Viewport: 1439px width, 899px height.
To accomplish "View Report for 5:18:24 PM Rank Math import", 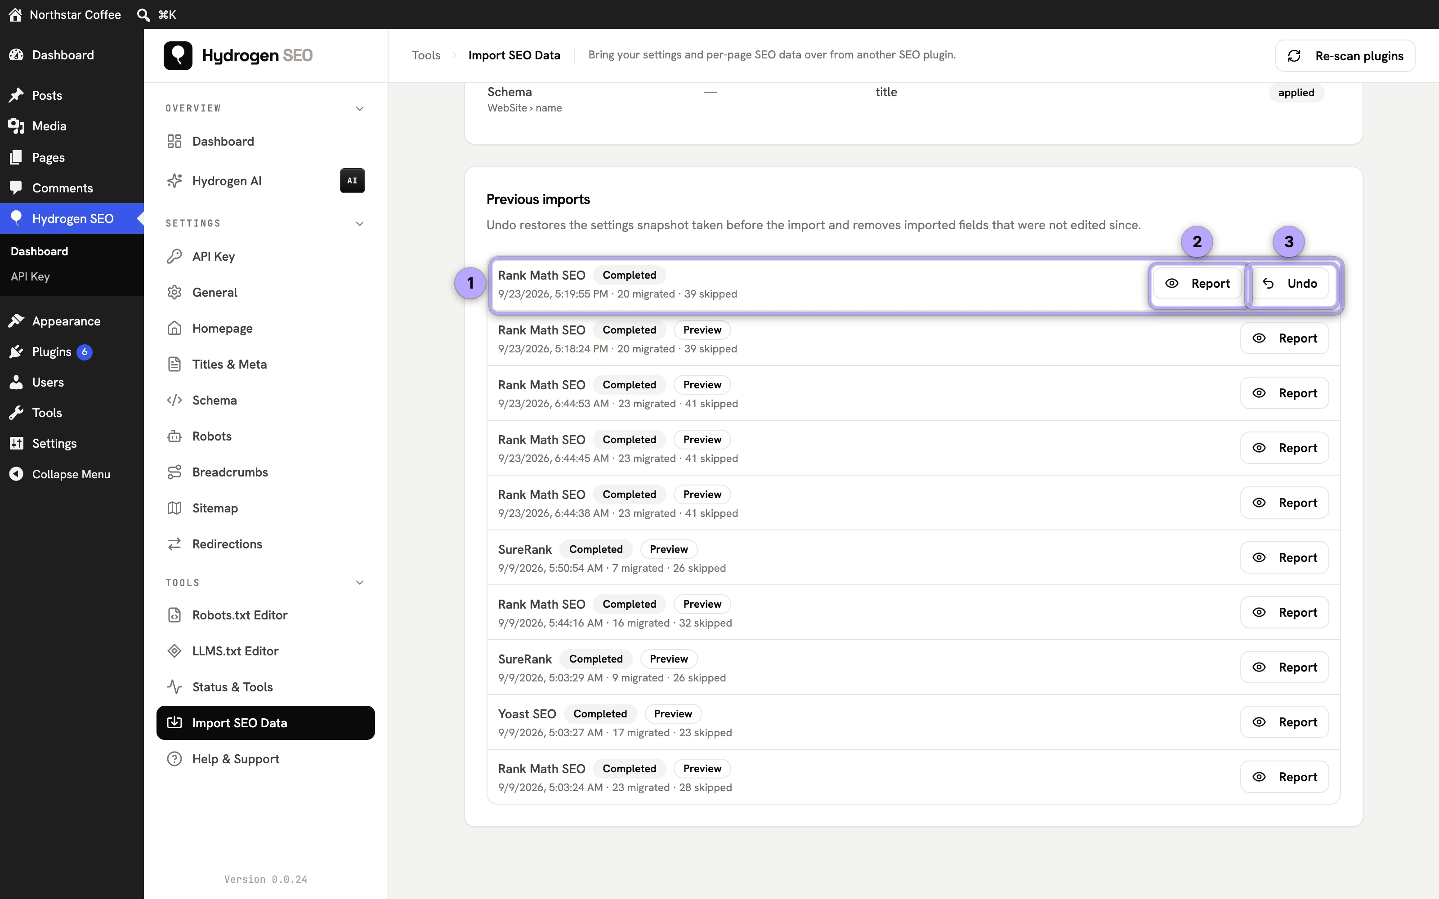I will 1284,338.
